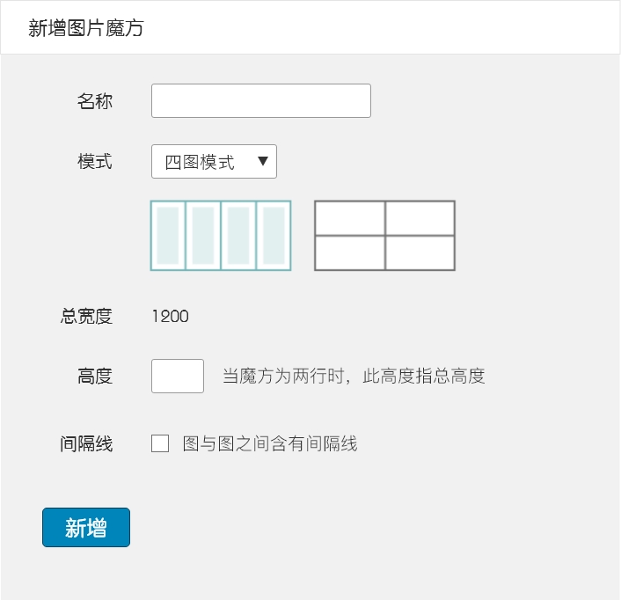
Task: Click second column of the four-column layout
Action: pos(203,236)
